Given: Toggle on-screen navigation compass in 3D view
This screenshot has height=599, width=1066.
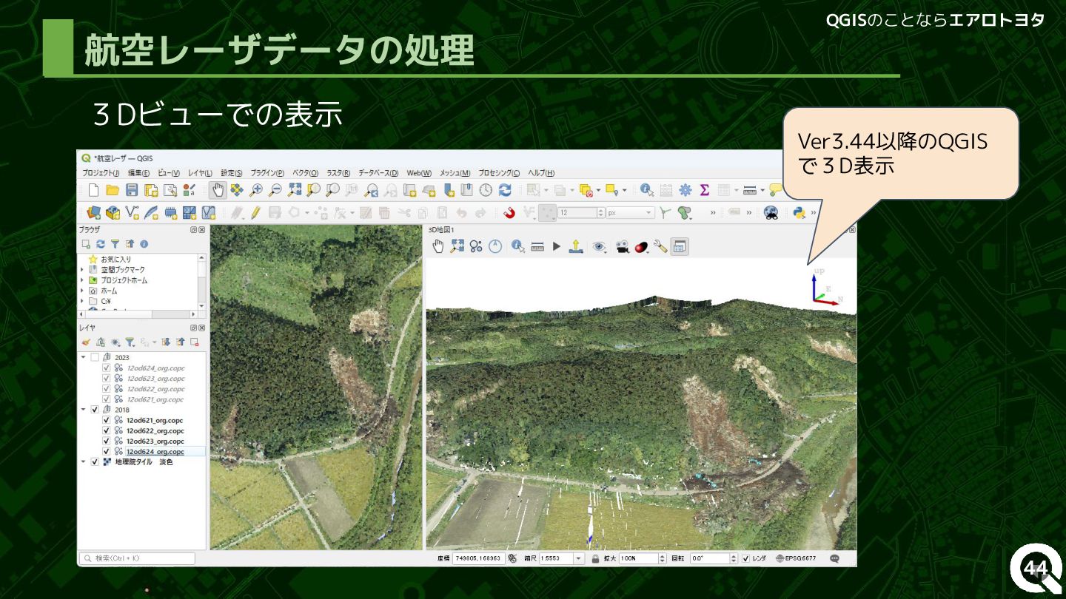Looking at the screenshot, I should [495, 246].
